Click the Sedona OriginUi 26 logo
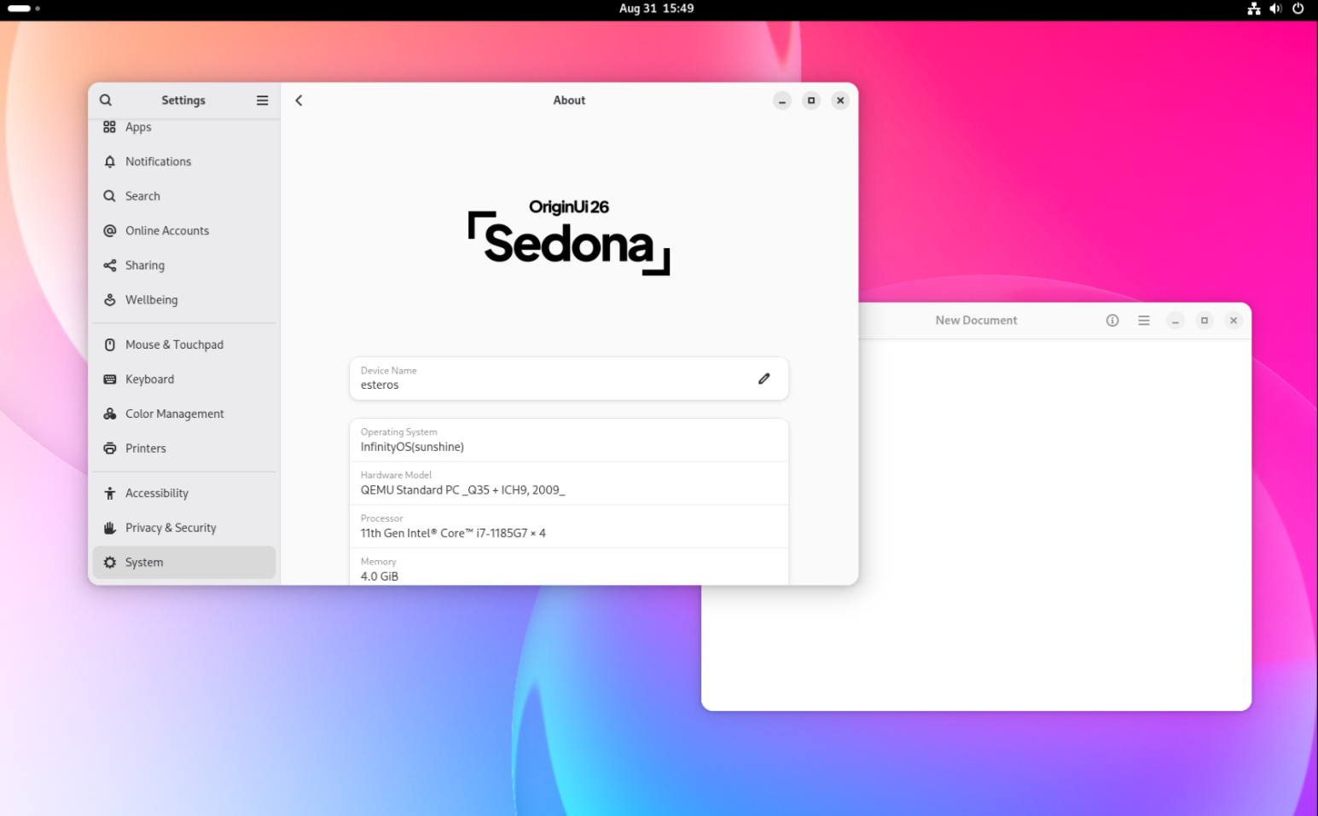 [569, 237]
